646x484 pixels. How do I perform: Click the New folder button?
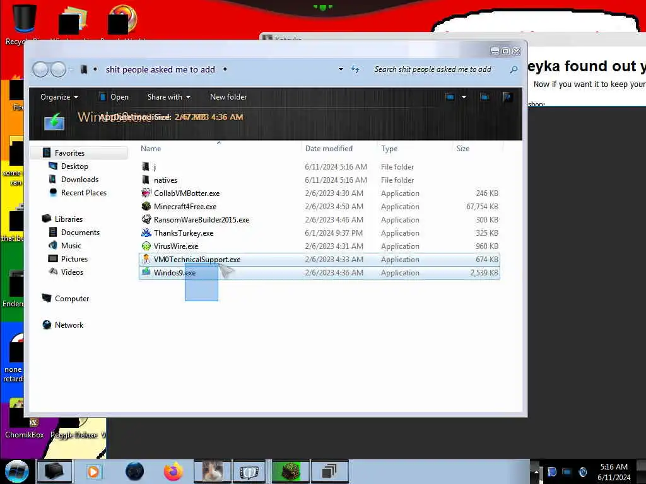(228, 97)
